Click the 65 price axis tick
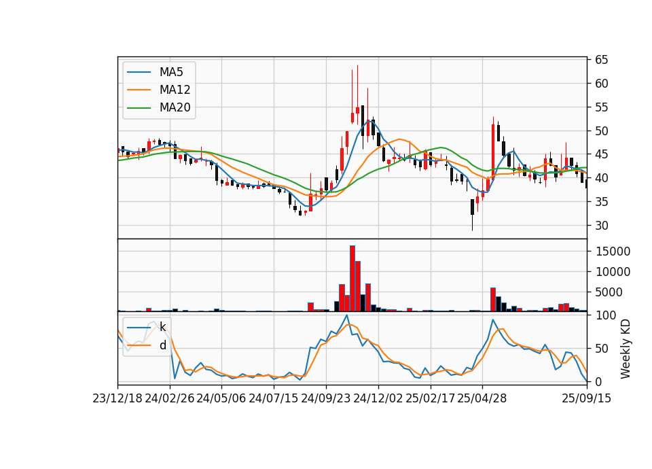The image size is (652, 469). coord(601,60)
